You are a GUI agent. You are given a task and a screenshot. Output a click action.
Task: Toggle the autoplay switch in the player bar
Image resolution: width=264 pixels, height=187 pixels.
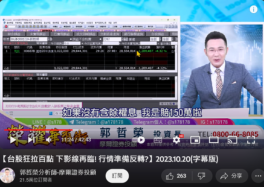click(x=138, y=140)
